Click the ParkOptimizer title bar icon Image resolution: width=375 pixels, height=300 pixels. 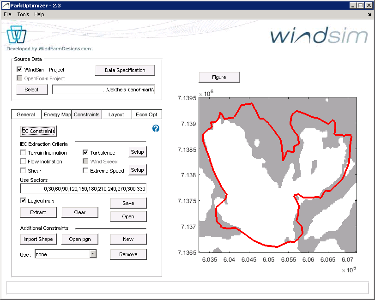coord(6,6)
